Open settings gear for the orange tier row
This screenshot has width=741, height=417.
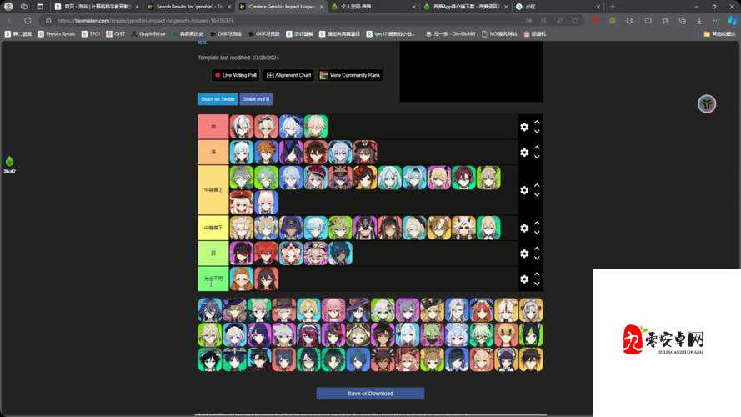(x=524, y=153)
